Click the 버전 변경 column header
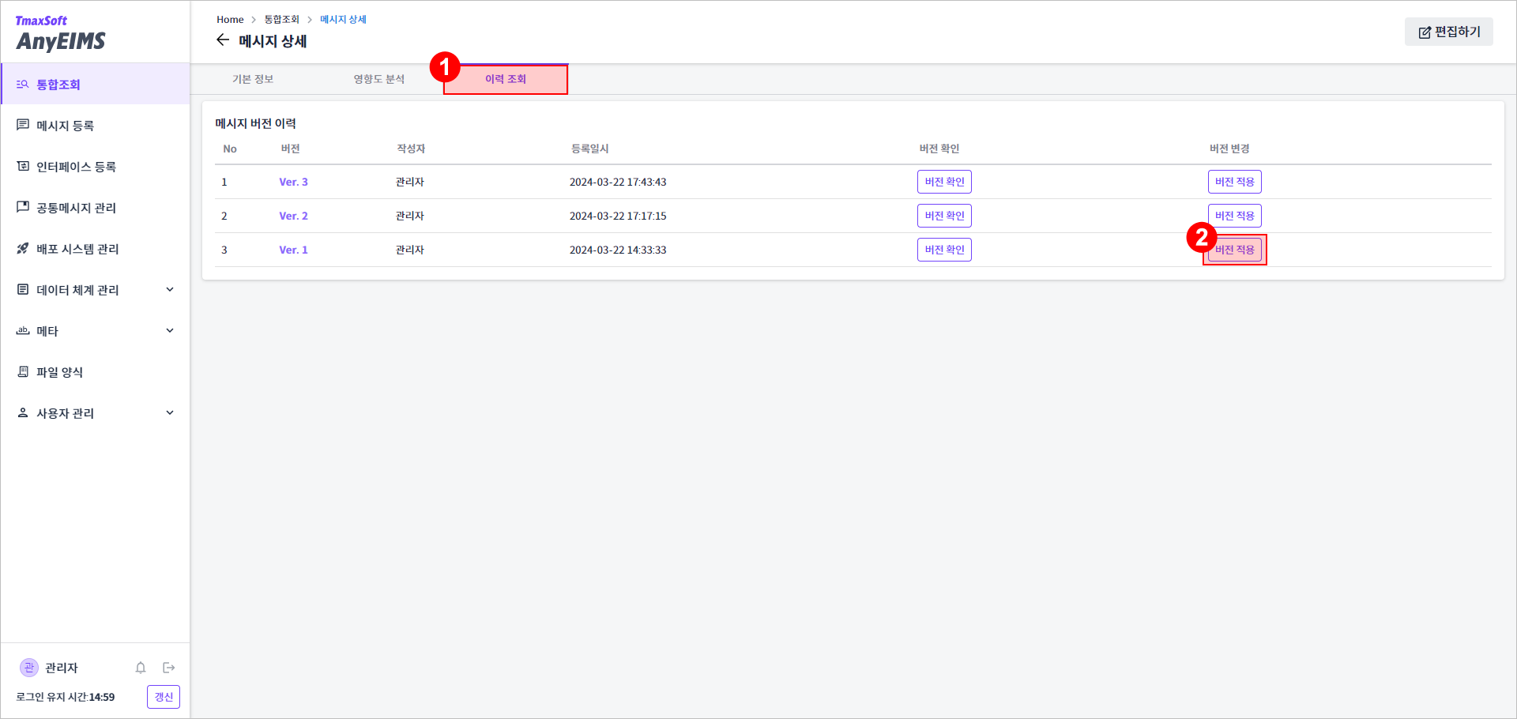The width and height of the screenshot is (1517, 719). tap(1229, 149)
